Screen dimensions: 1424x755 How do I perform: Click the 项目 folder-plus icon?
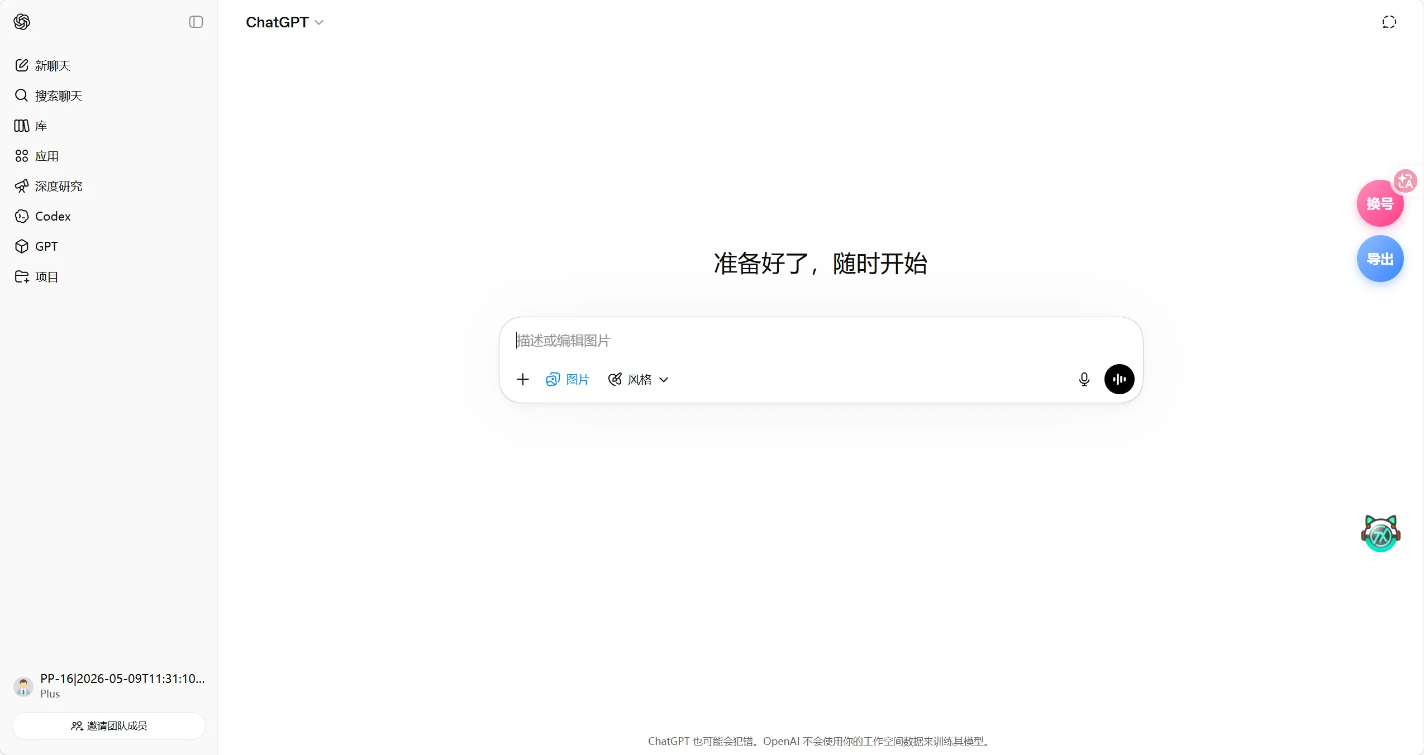tap(22, 276)
